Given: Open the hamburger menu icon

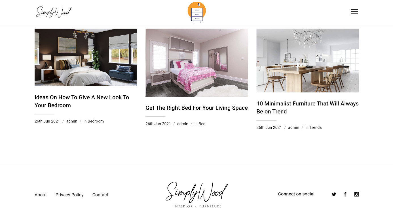Looking at the screenshot, I should coord(354,12).
